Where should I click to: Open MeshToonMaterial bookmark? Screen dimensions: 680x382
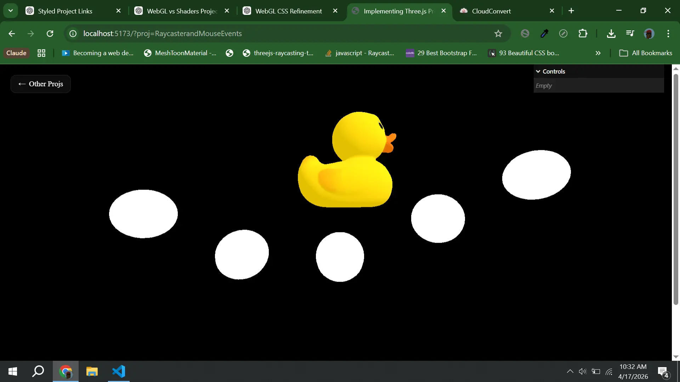coord(181,53)
